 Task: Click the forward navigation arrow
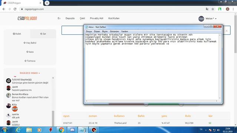click(9, 9)
